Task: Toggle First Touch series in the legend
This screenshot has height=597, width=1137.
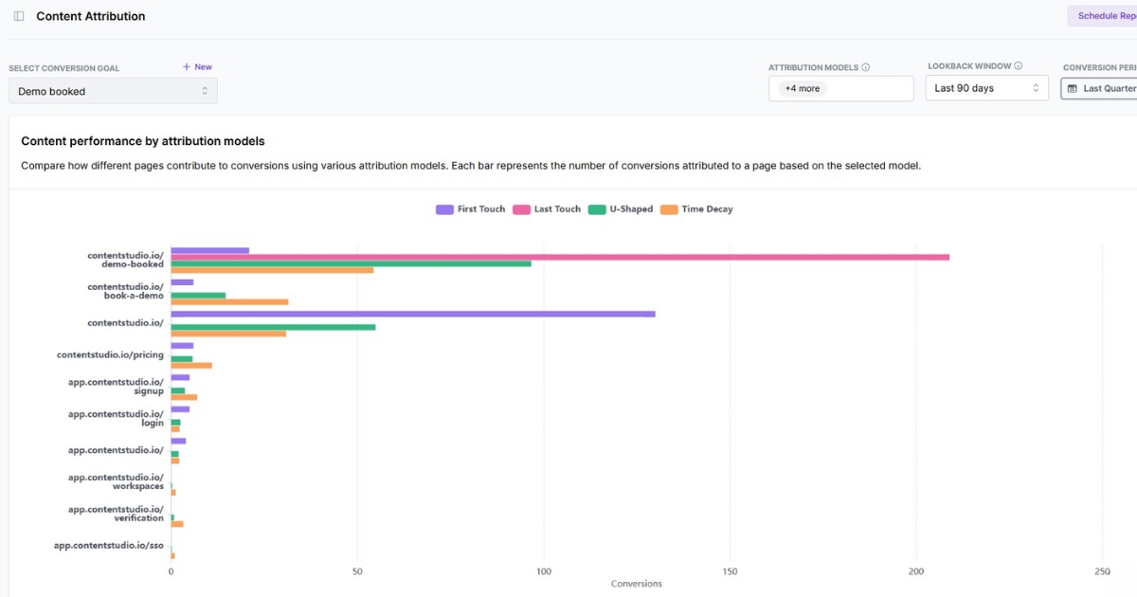Action: coord(470,208)
